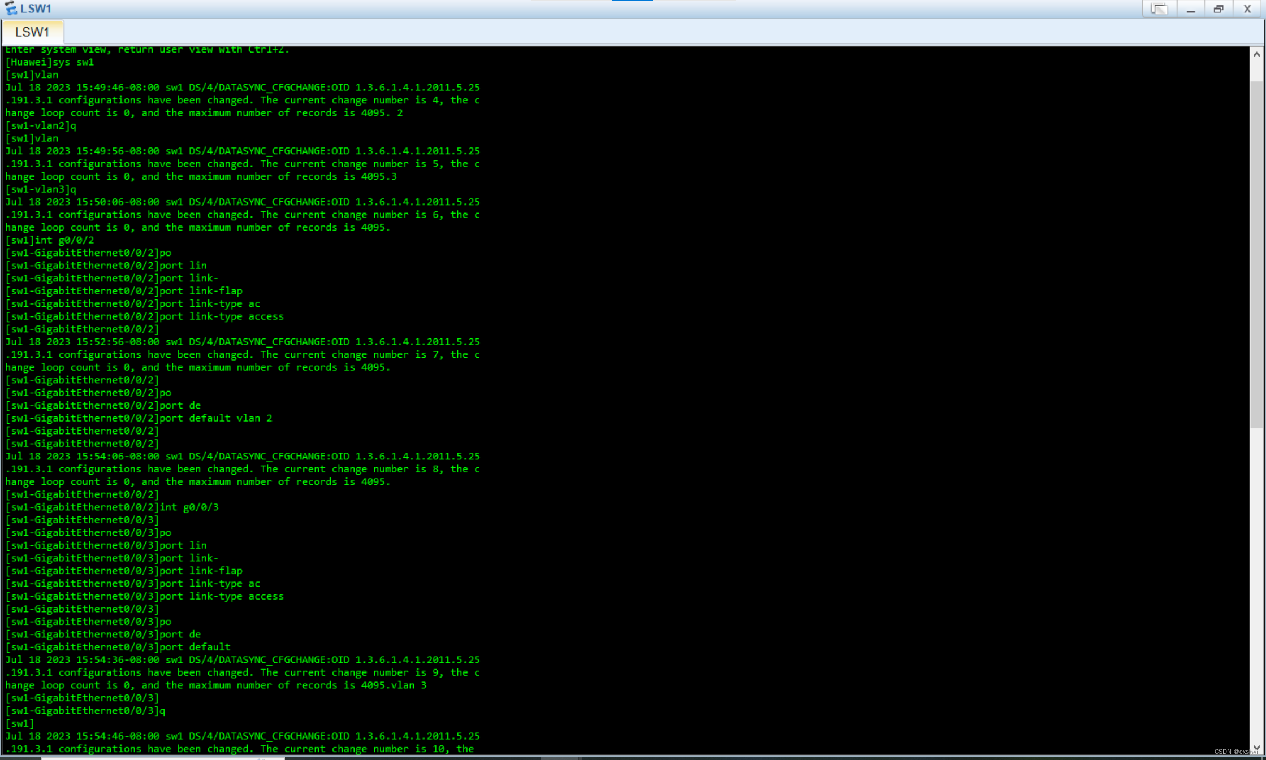
Task: Click the LSW1 window title text
Action: [36, 8]
